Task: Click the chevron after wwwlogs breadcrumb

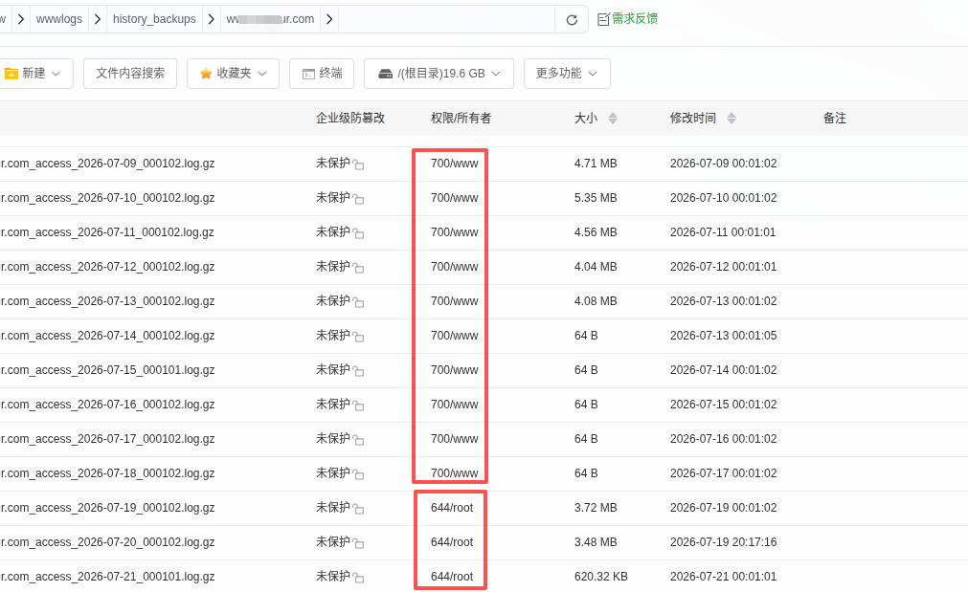Action: (x=98, y=19)
